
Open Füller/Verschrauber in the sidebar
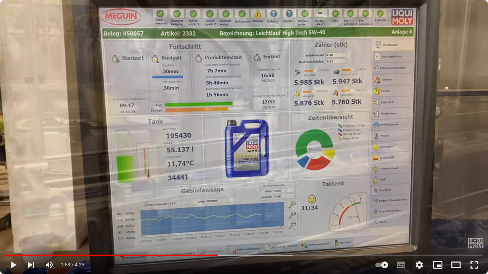tap(393, 68)
